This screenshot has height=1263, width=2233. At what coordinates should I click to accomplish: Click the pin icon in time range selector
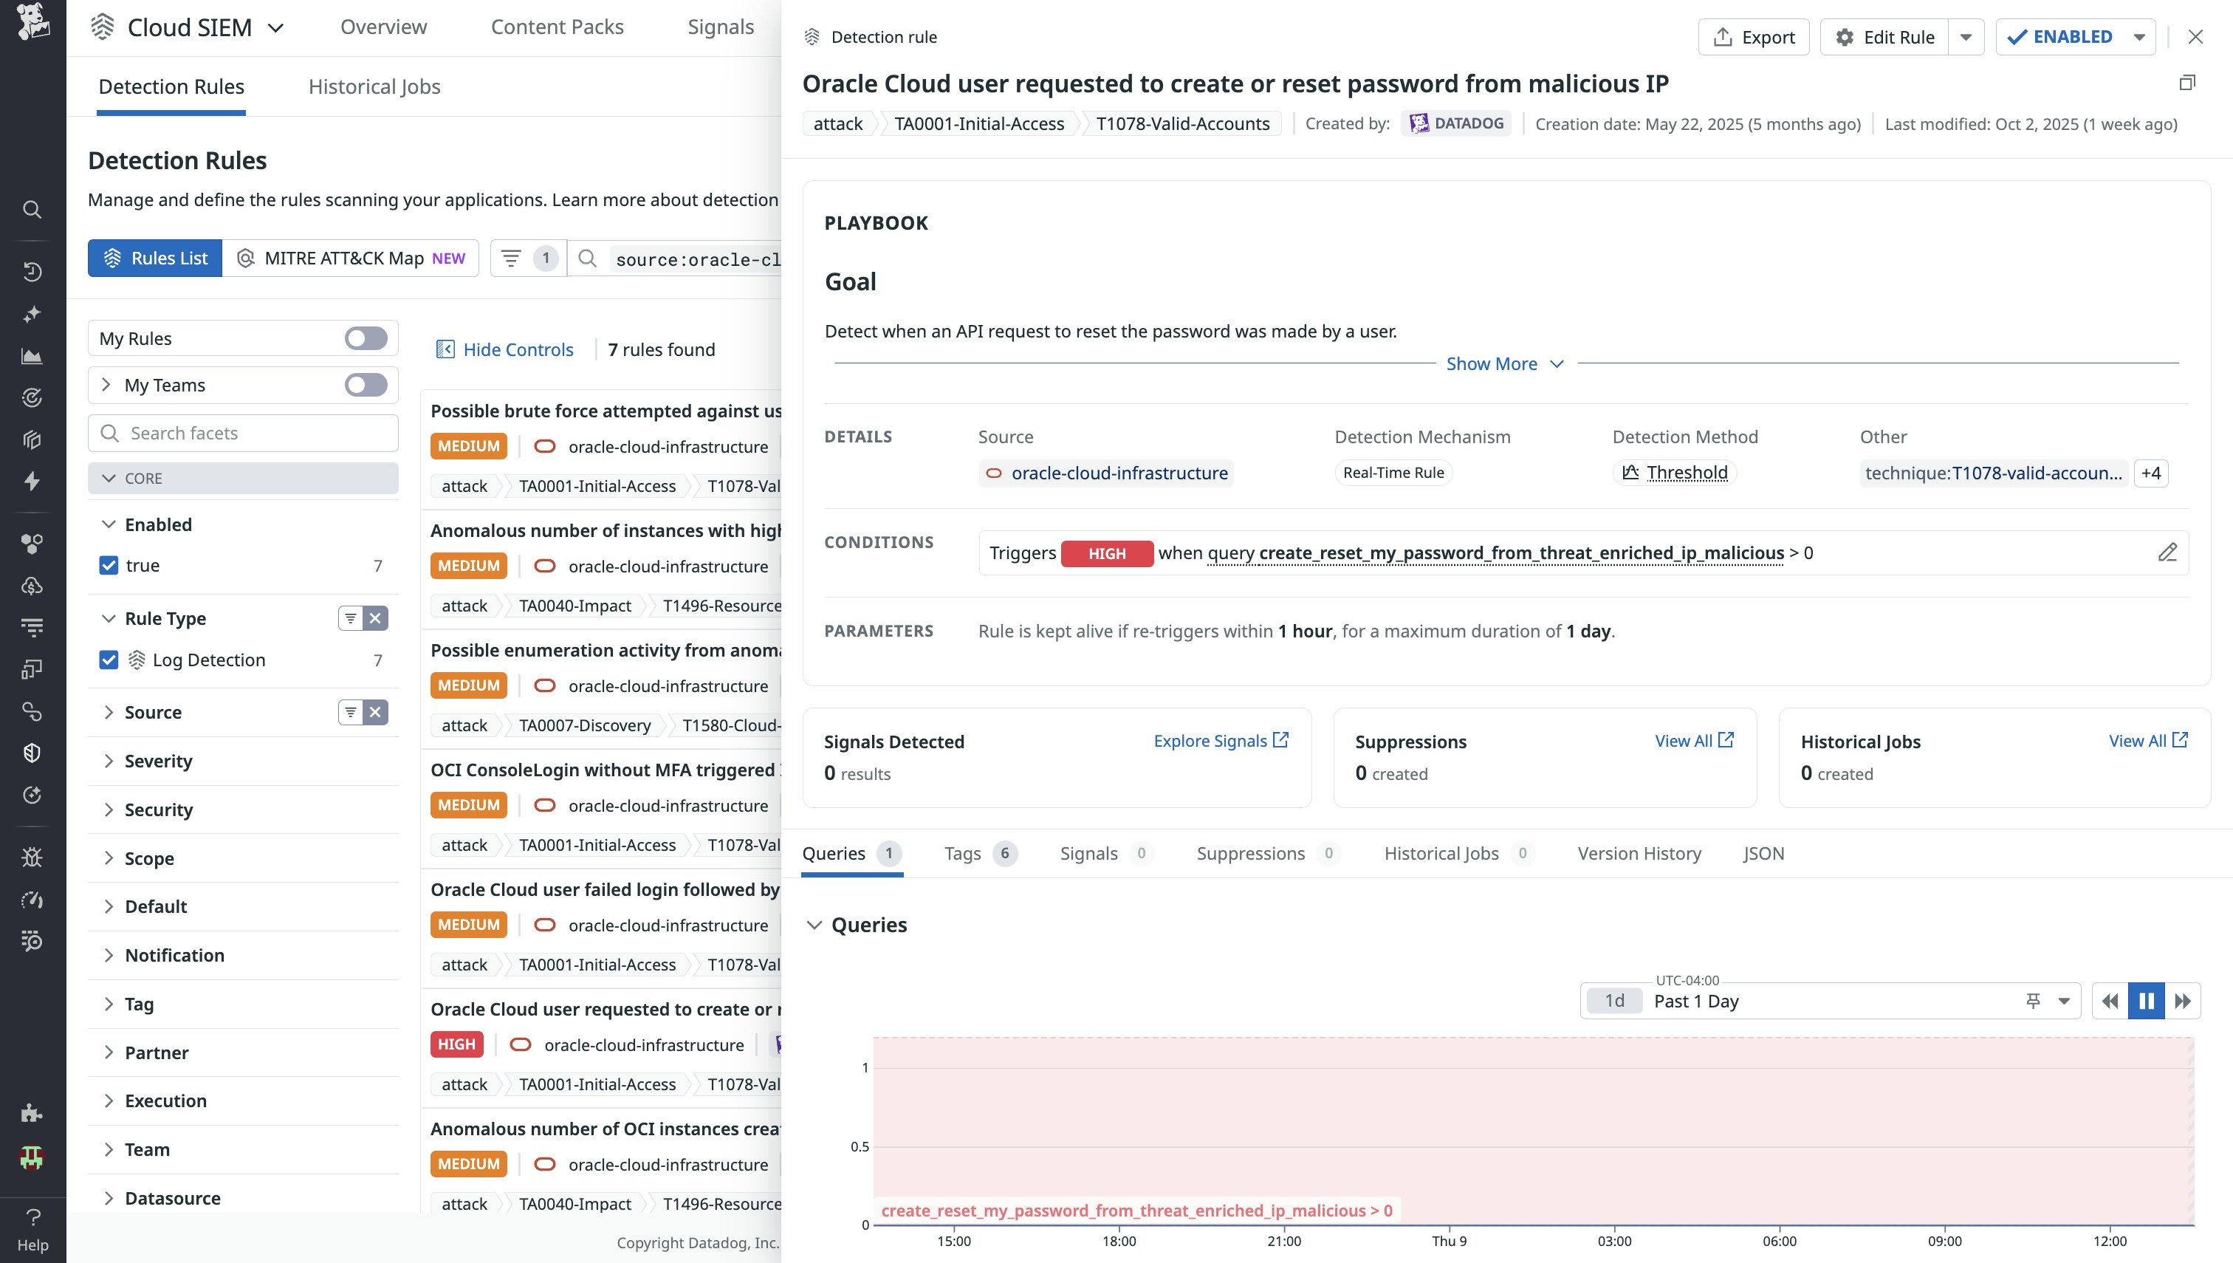(2033, 1001)
